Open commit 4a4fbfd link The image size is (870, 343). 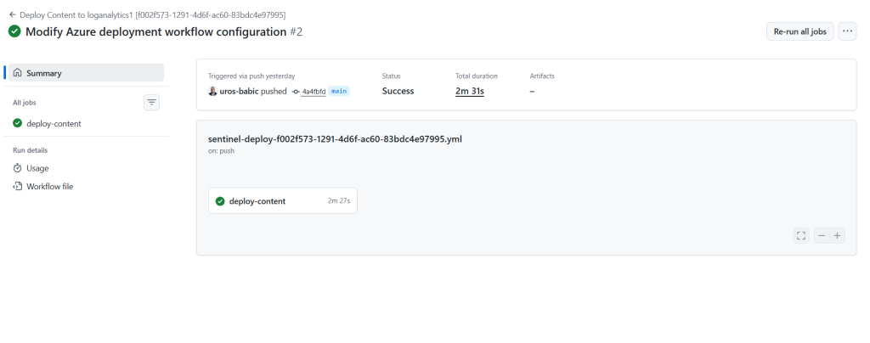click(314, 91)
